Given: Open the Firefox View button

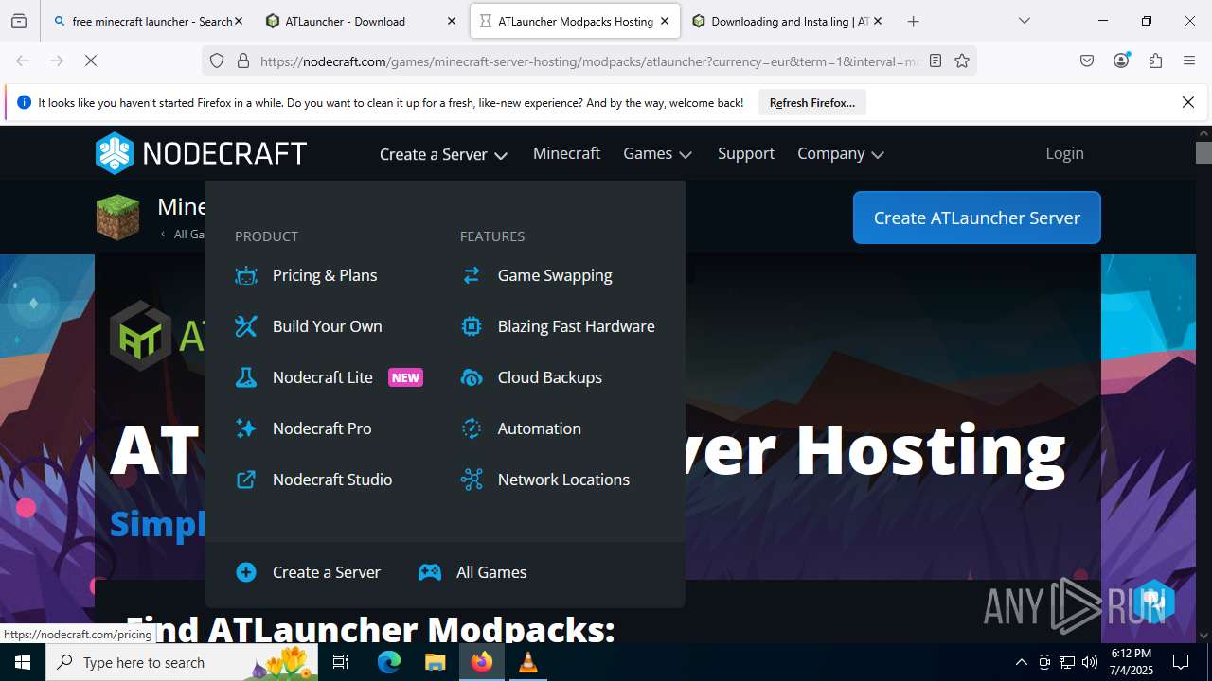Looking at the screenshot, I should coord(19,21).
